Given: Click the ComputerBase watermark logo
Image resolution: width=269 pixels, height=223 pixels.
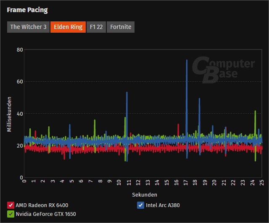Looking at the screenshot, I should 223,69.
